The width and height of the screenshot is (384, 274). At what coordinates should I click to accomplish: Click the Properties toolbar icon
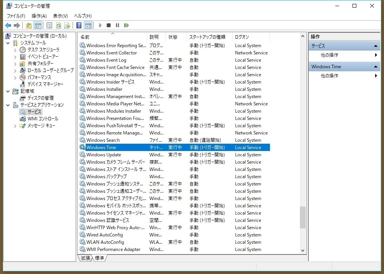(49, 26)
